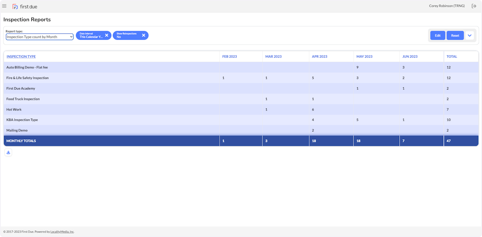This screenshot has height=237, width=482.
Task: Select the Auto Billing Demo - Flat fee row
Action: pos(241,67)
